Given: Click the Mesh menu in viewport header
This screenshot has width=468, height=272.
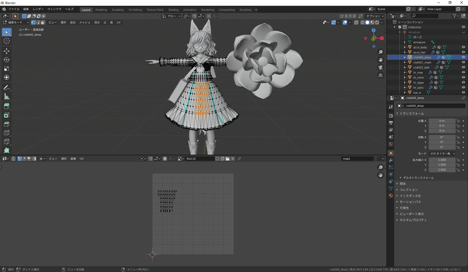Looking at the screenshot, I should (85, 22).
